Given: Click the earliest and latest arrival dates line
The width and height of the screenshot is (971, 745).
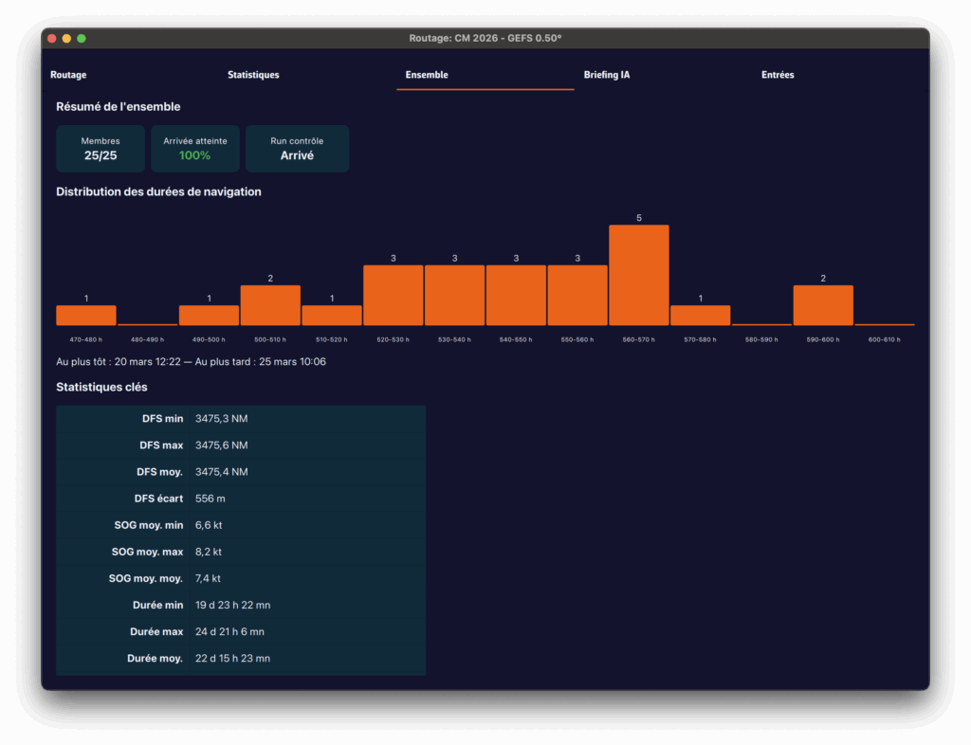Looking at the screenshot, I should [x=191, y=362].
